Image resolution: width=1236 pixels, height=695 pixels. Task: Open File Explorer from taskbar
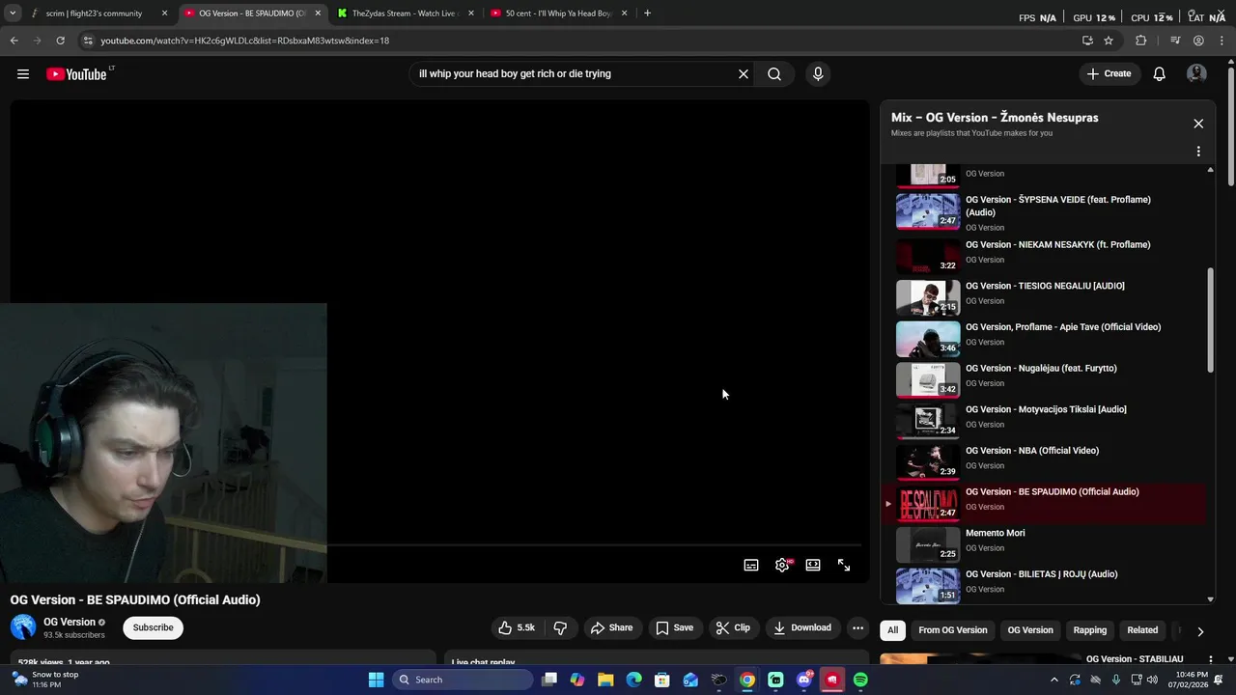click(605, 680)
